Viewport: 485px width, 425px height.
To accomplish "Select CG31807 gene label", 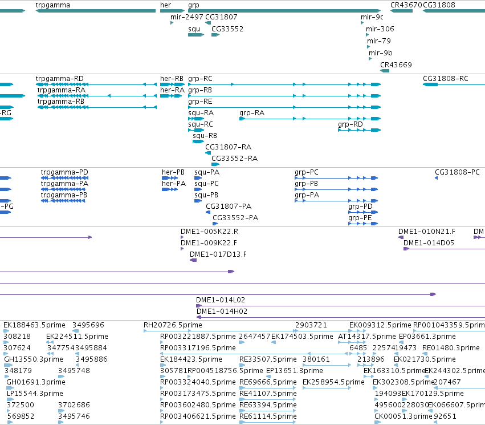I will click(x=221, y=17).
